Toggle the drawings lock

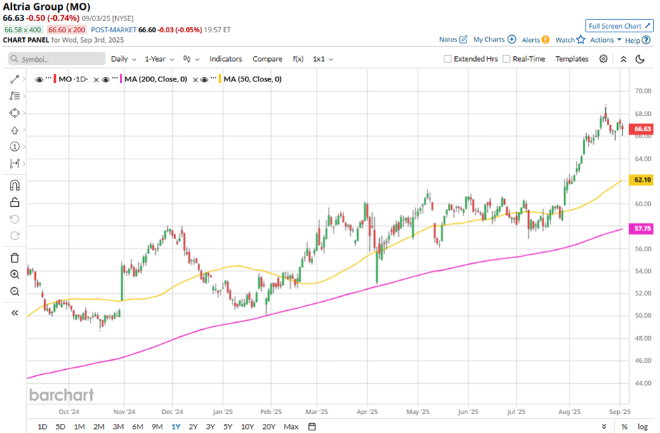14,202
